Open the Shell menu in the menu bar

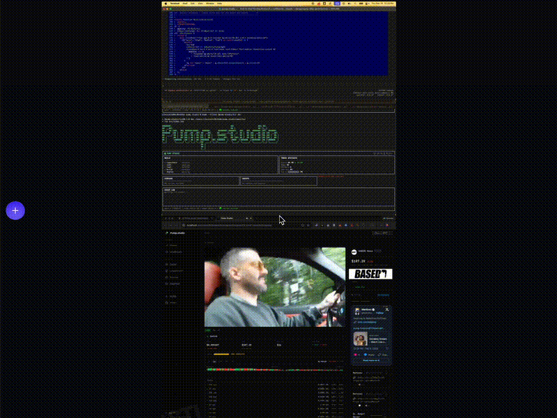click(186, 3)
